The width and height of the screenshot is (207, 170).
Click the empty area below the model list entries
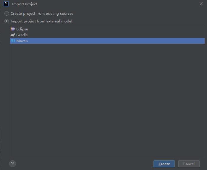pyautogui.click(x=107, y=100)
